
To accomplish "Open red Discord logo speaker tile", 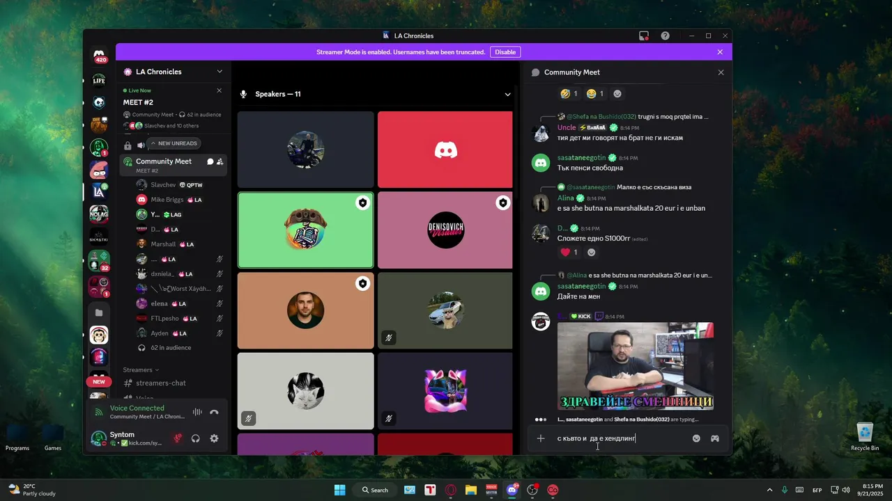I will pos(445,150).
